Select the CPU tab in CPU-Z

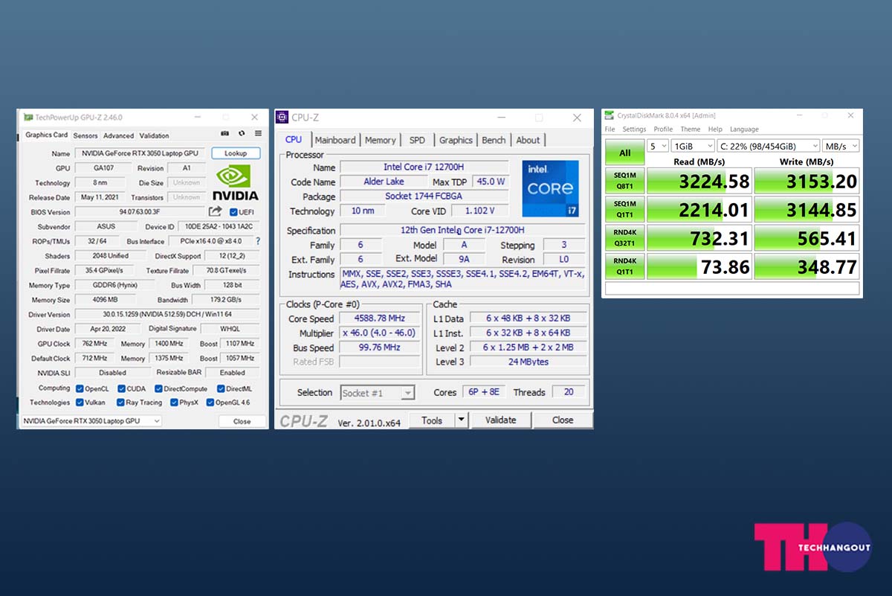pos(294,139)
